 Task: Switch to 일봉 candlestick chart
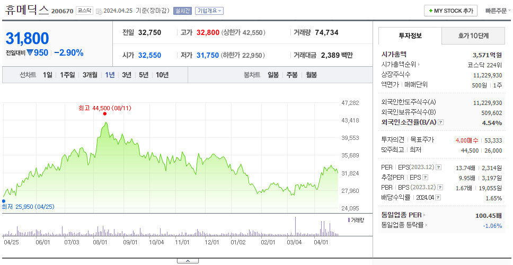tap(273, 75)
